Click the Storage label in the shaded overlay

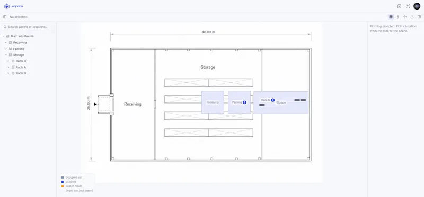(281, 102)
